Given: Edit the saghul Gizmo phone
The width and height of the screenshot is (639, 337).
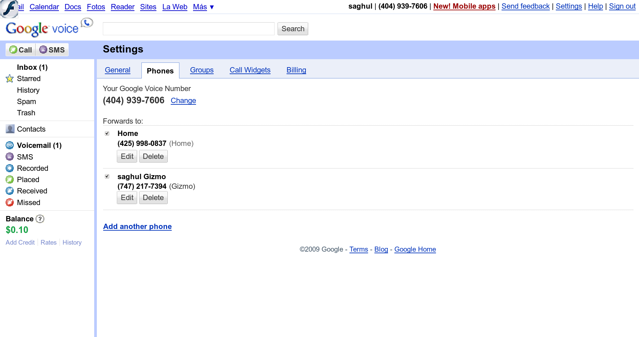Looking at the screenshot, I should [127, 198].
